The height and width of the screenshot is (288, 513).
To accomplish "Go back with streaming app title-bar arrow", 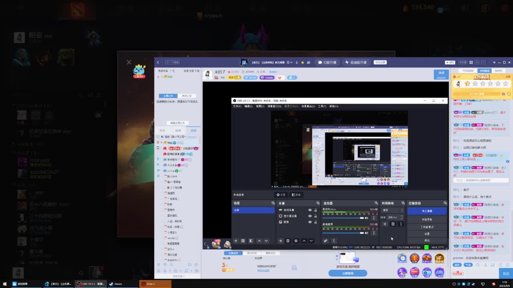I will coord(158,62).
